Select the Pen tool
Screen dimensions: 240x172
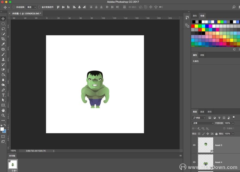pyautogui.click(x=3, y=90)
